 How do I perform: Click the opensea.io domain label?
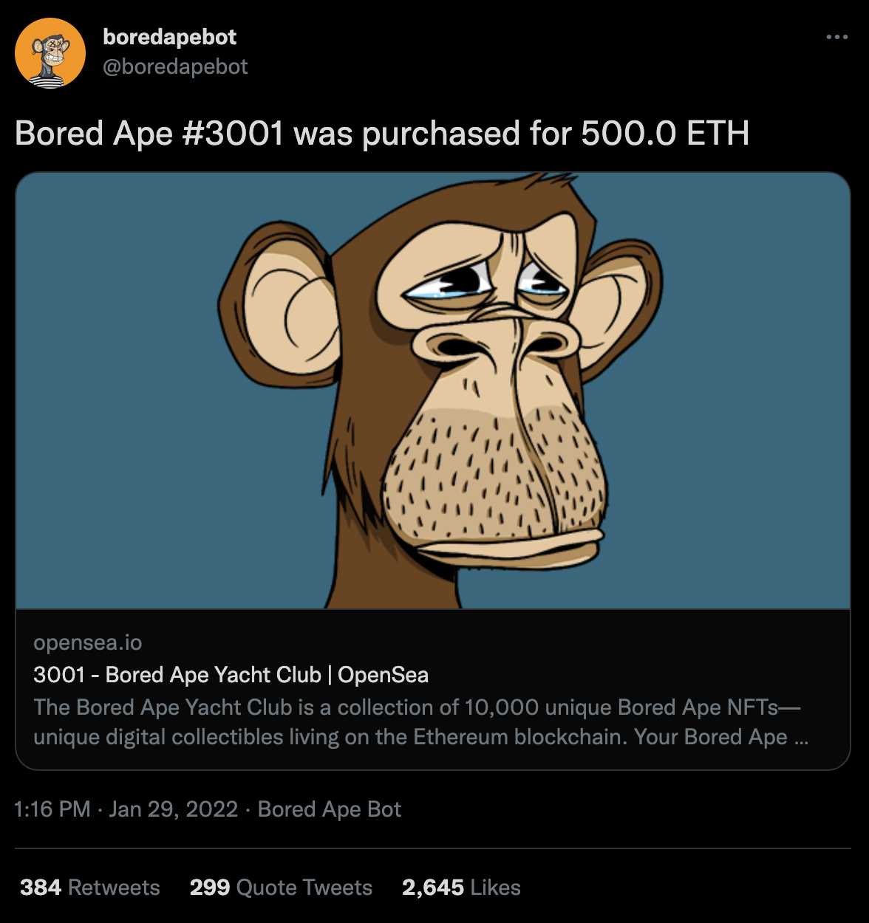(87, 642)
